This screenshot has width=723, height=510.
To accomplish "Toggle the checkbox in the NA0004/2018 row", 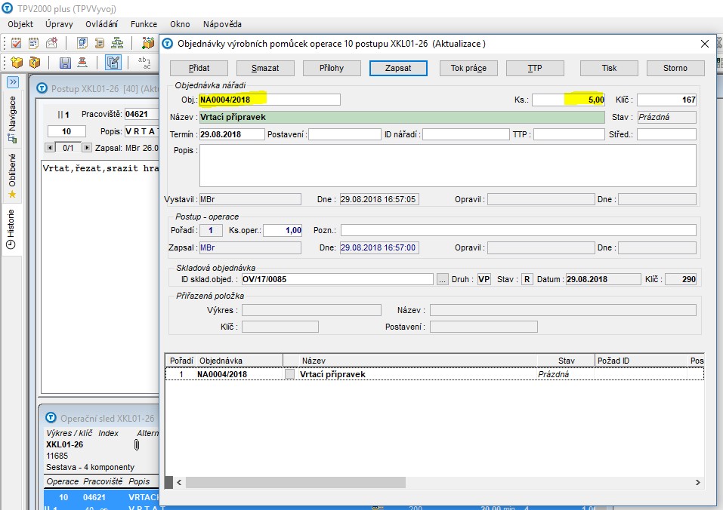I will pyautogui.click(x=289, y=373).
